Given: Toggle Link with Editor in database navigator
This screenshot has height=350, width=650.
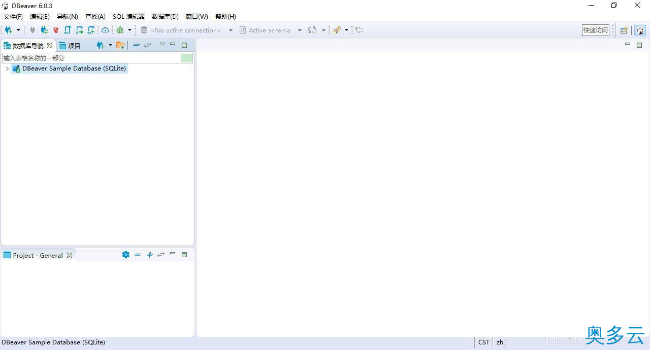Looking at the screenshot, I should [148, 45].
